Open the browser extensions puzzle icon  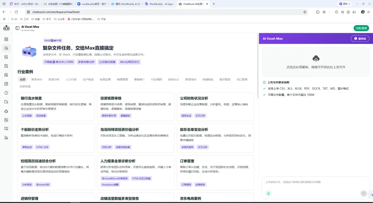(x=318, y=12)
